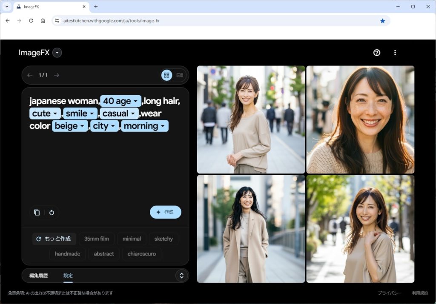Image resolution: width=436 pixels, height=304 pixels.
Task: Click the 作成 generate button
Action: point(165,212)
